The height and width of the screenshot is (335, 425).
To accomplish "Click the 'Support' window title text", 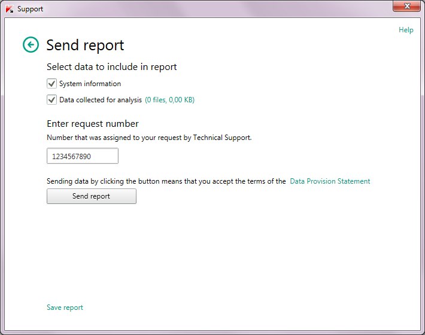I will pos(30,9).
